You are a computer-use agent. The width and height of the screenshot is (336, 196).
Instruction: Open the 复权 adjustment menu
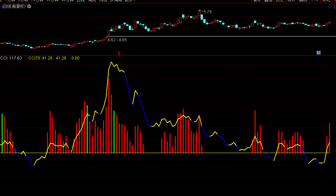(x=257, y=1)
